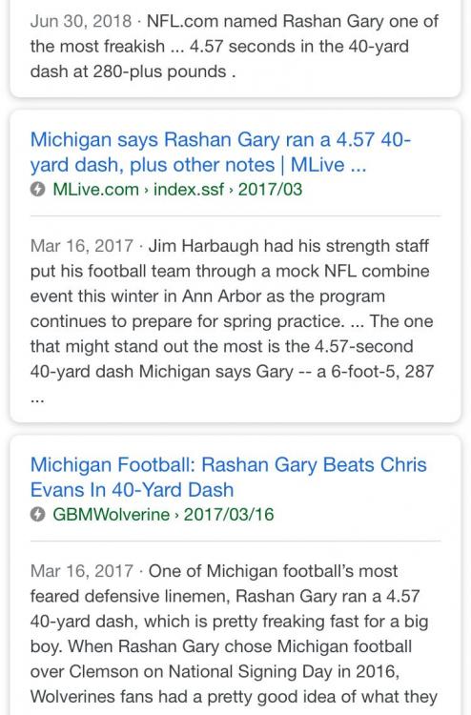The image size is (471, 715).
Task: Tap the AMP lightning icon beside MLive.com
Action: coord(38,190)
